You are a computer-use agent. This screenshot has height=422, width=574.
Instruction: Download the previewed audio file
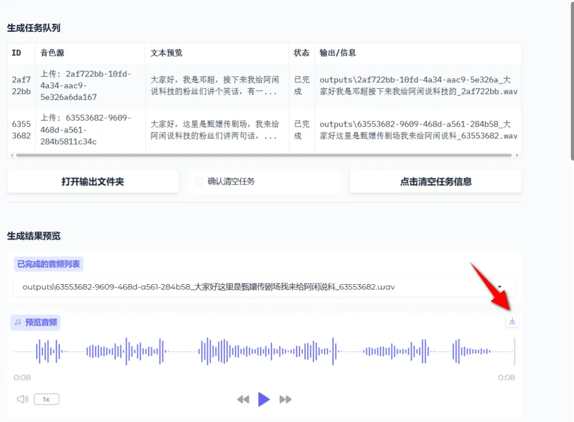tap(512, 321)
